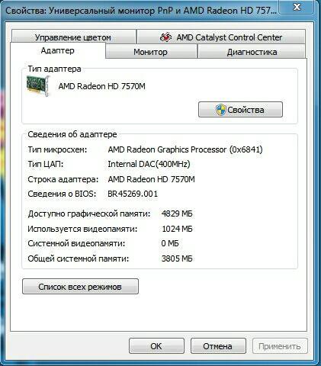Click the 4829 МБ graphics memory value
Viewport: 321px width, 366px height.
(177, 213)
